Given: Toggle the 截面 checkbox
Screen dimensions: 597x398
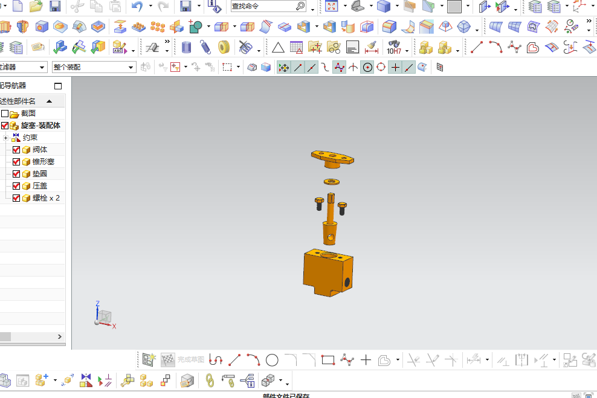Looking at the screenshot, I should (5, 114).
